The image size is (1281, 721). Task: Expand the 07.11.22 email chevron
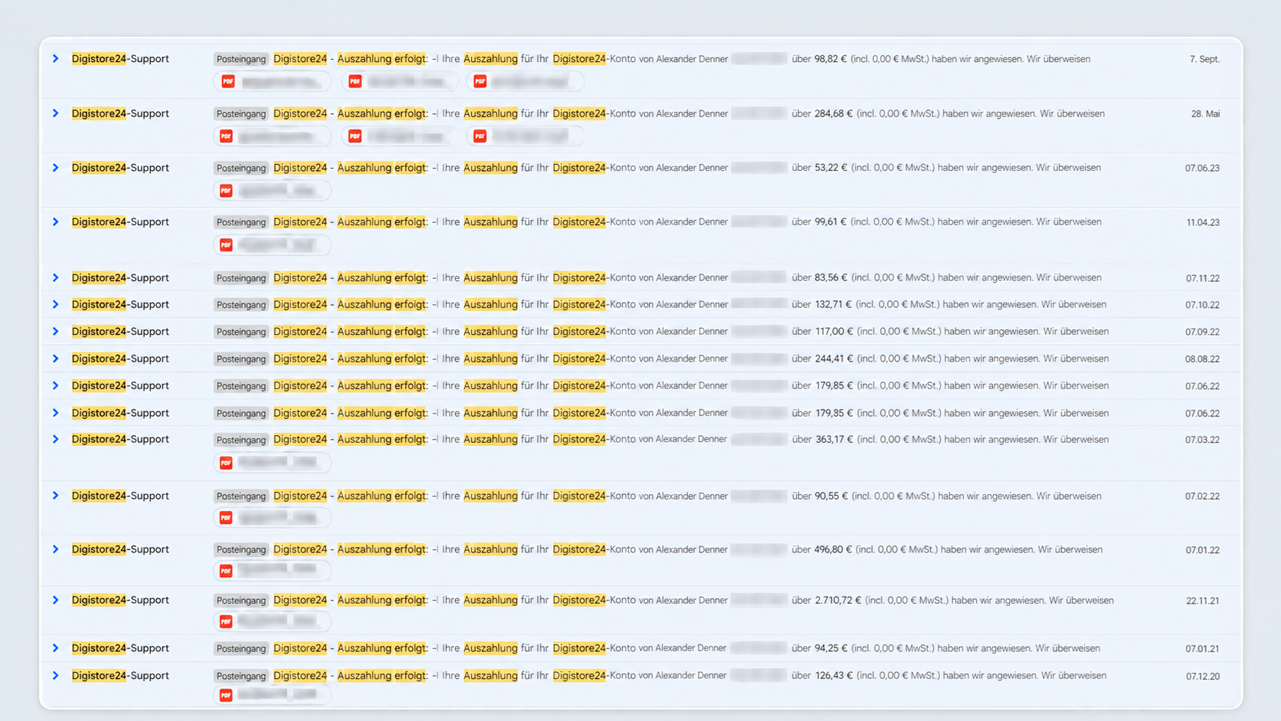tap(55, 277)
